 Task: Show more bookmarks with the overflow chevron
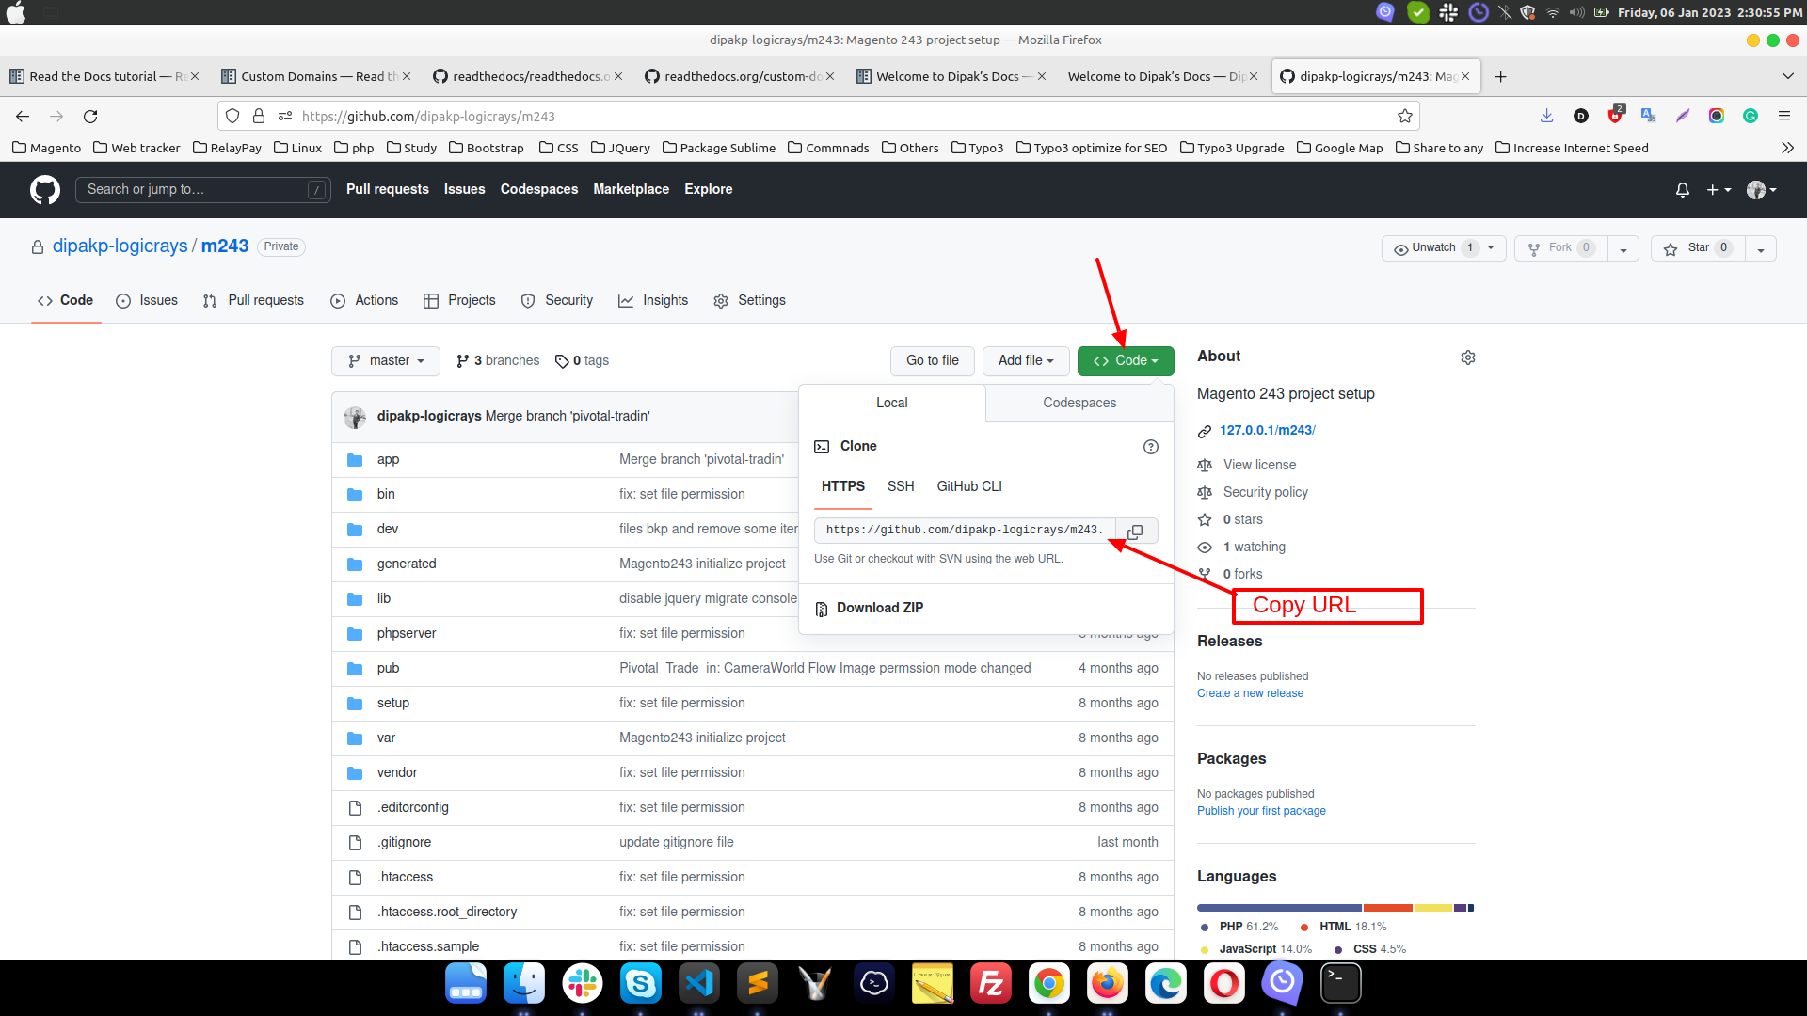pyautogui.click(x=1787, y=148)
